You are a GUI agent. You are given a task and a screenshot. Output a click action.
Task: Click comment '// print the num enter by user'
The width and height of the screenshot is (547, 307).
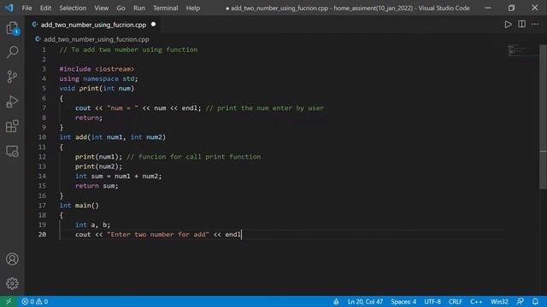(265, 108)
